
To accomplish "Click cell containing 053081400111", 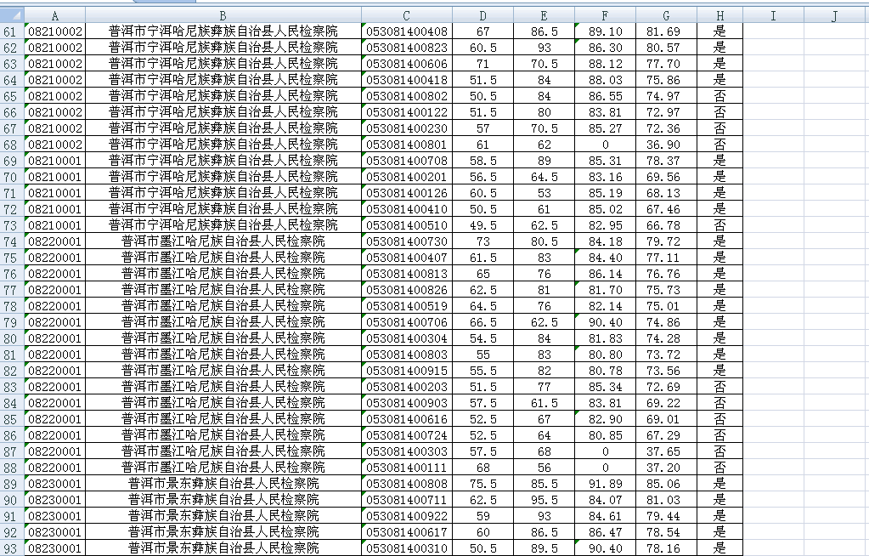I will pyautogui.click(x=406, y=468).
